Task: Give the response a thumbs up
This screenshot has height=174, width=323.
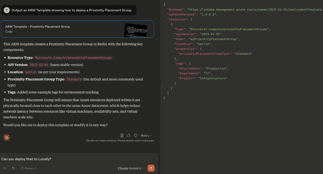Action: (x=129, y=136)
